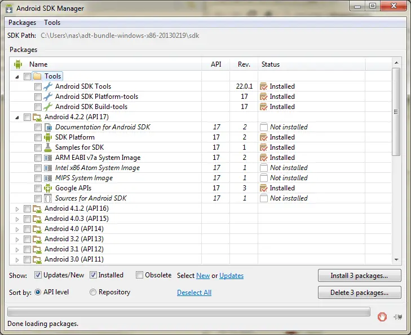
Task: Click the ARM EABI v7a System Image icon
Action: click(48, 158)
